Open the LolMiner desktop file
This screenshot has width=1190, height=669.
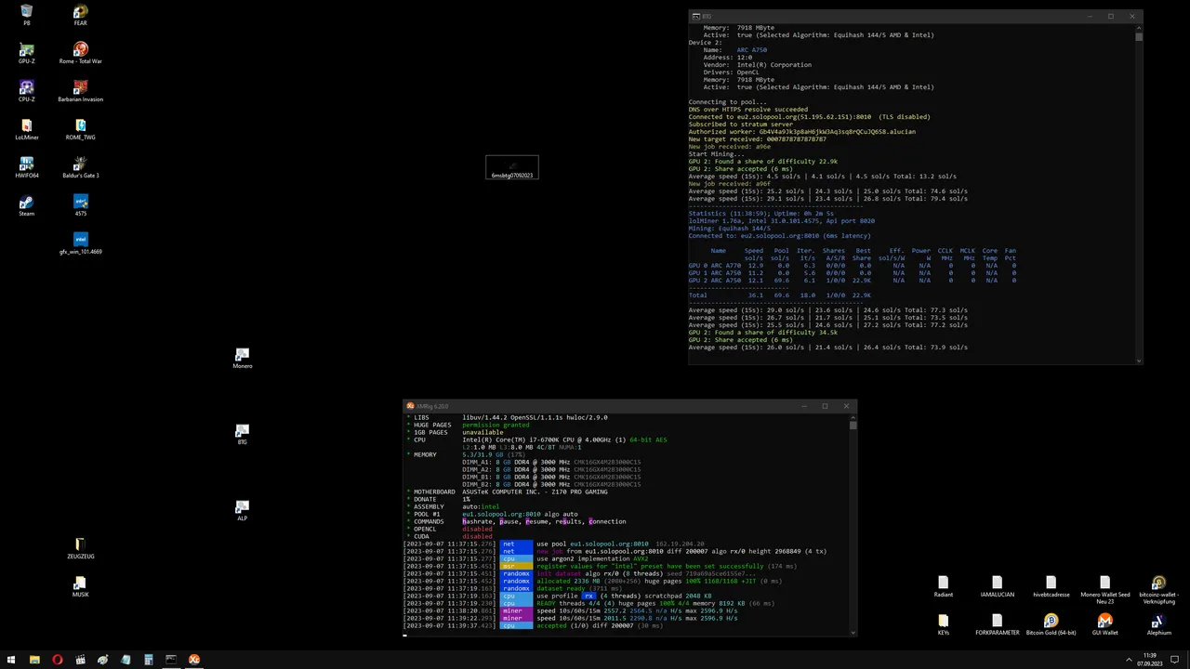click(26, 128)
